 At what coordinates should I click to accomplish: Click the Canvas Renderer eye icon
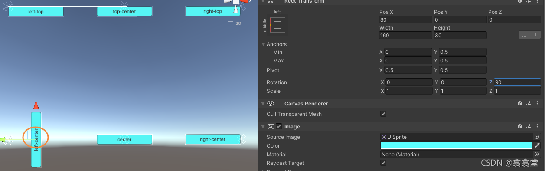pos(271,104)
